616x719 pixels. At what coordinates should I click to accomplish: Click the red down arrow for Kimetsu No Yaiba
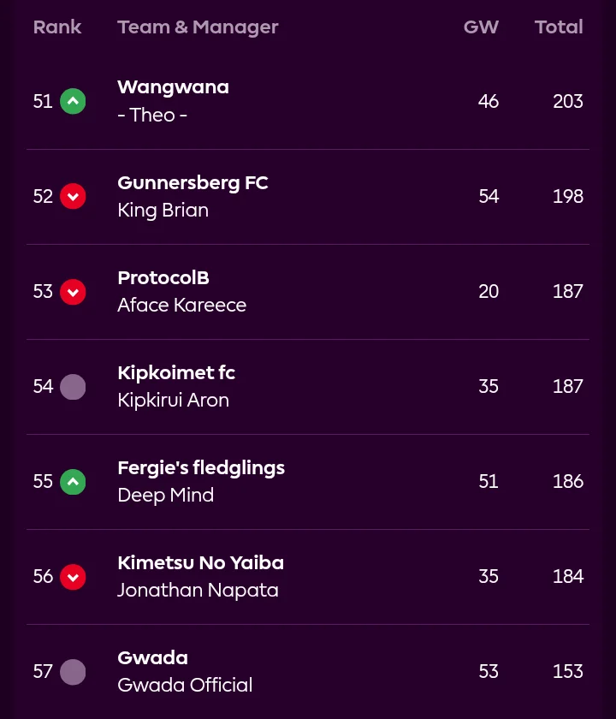tap(73, 577)
